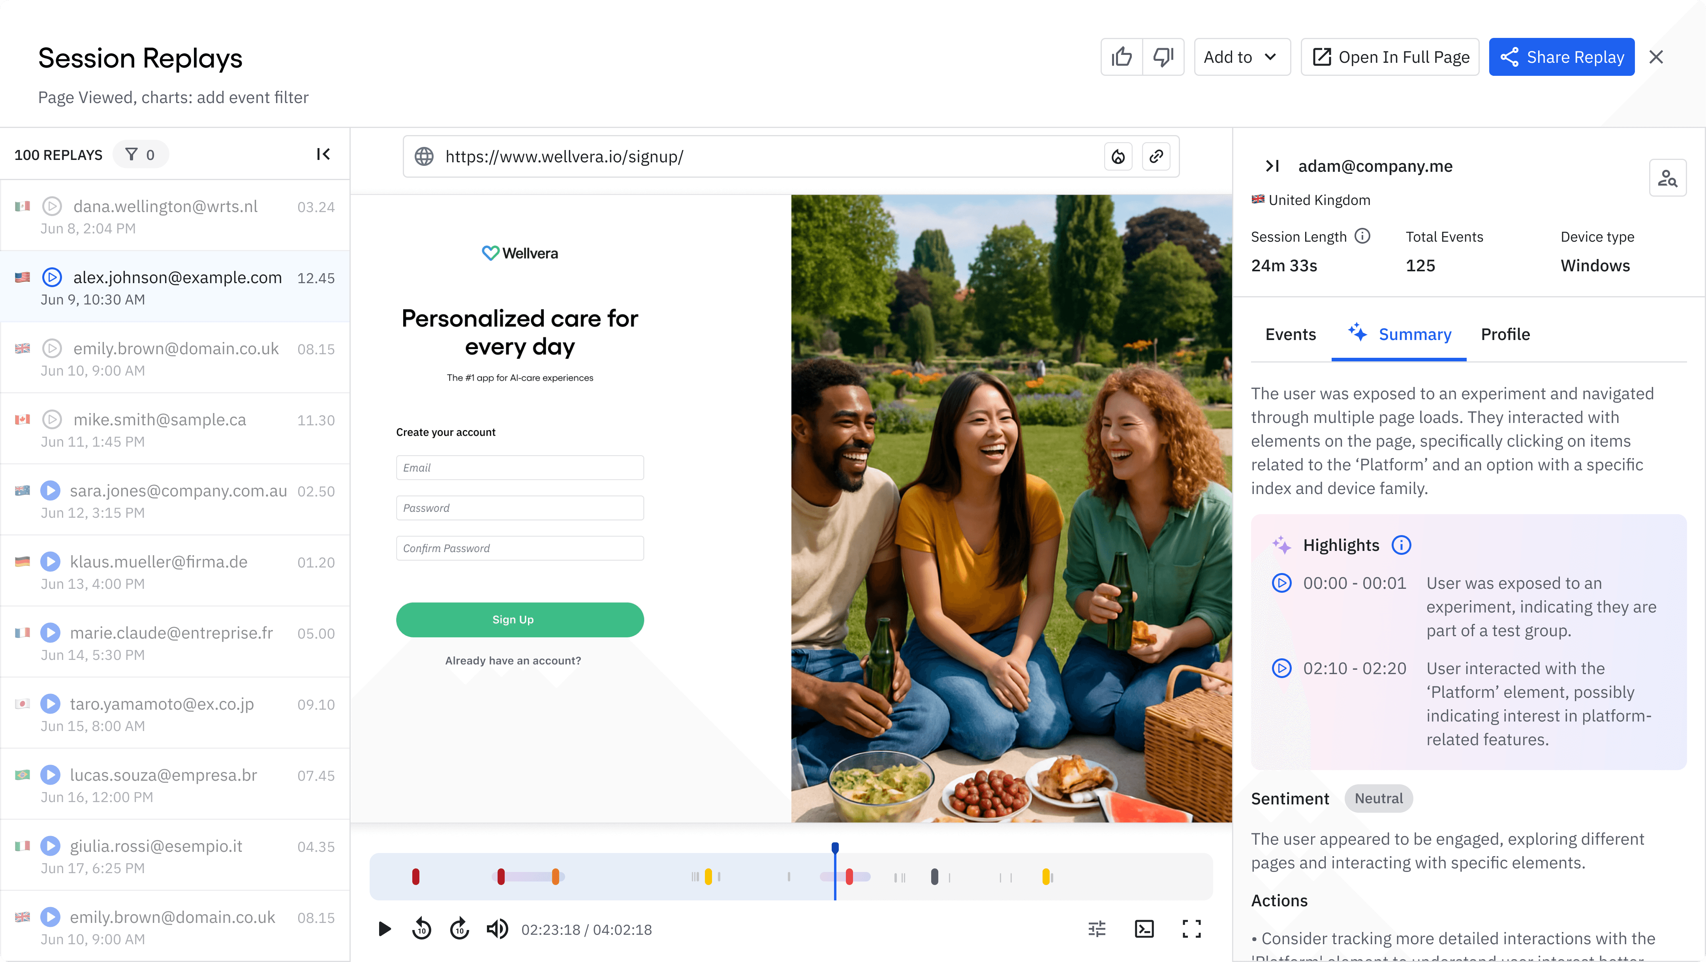Click the thumbs down icon
Screen dimensions: 1706x962
tap(1163, 57)
